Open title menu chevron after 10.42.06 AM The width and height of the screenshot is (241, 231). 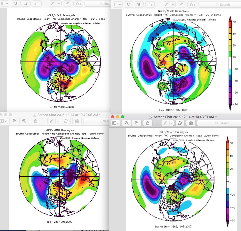(x=100, y=115)
